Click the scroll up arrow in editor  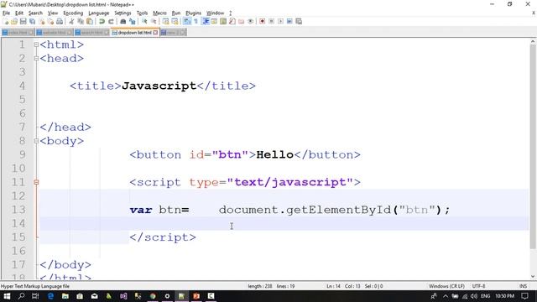[x=533, y=41]
